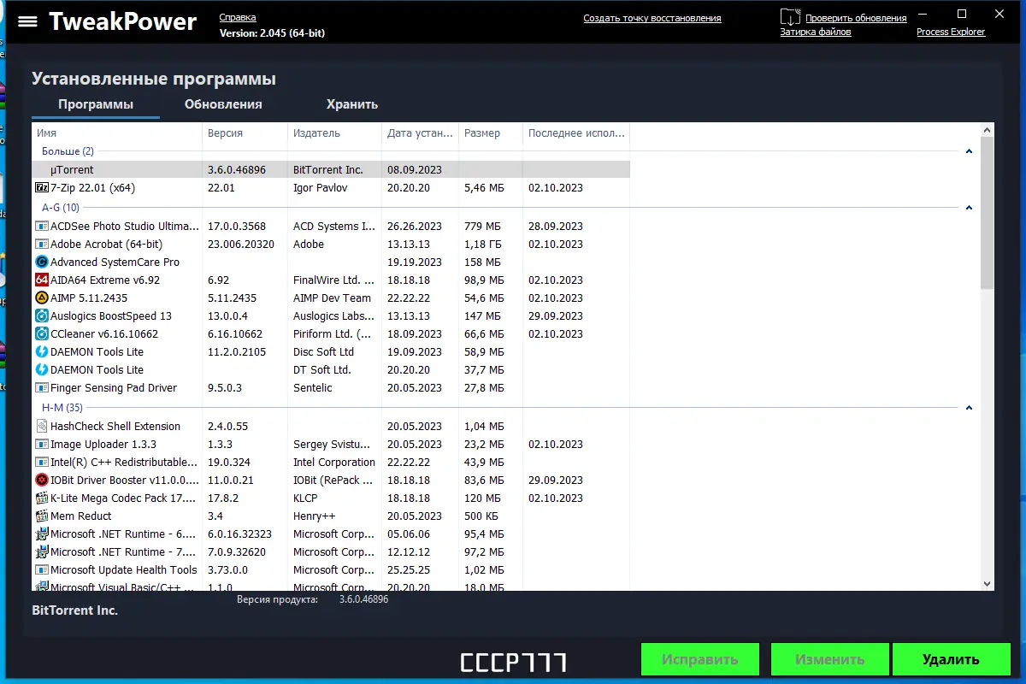Click the AIDA64 Extreme red icon

pos(42,280)
